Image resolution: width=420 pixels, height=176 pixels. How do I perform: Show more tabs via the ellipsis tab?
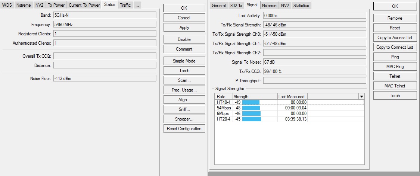click(137, 5)
